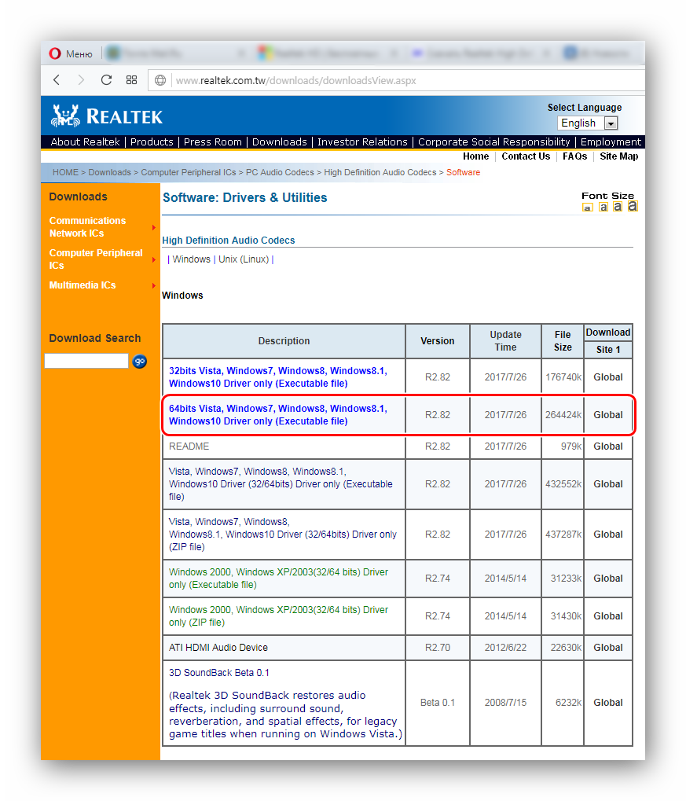Click PC Audio Codecs in the breadcrumb
Viewport: 686px width, 801px height.
pos(280,173)
